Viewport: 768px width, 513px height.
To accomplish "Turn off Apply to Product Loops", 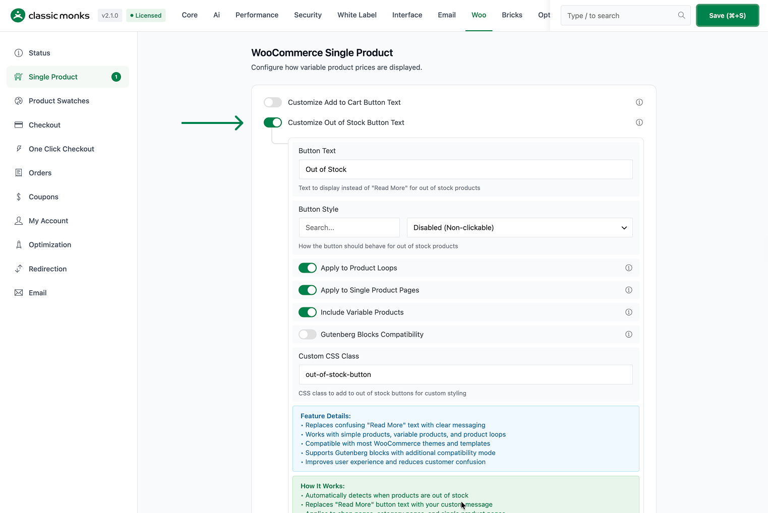I will point(308,268).
